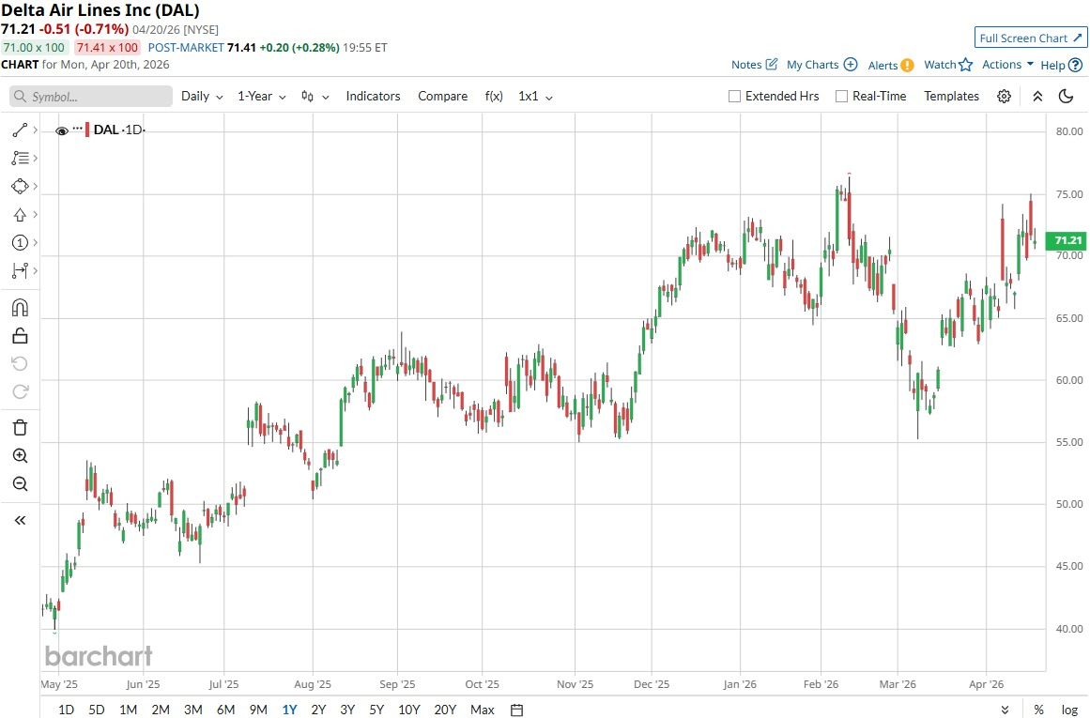
Task: Select the numbered circle annotation tool
Action: point(20,242)
